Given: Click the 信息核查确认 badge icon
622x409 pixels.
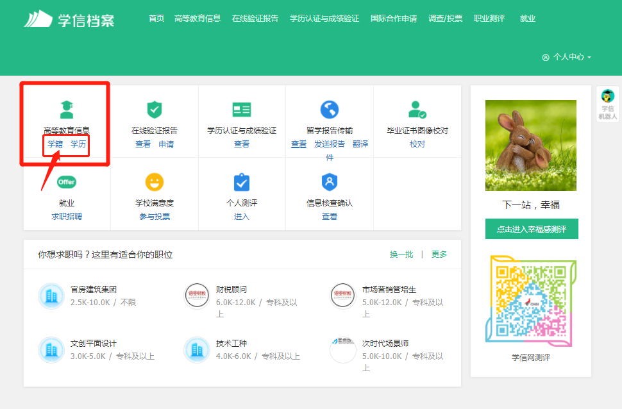Looking at the screenshot, I should tap(329, 182).
